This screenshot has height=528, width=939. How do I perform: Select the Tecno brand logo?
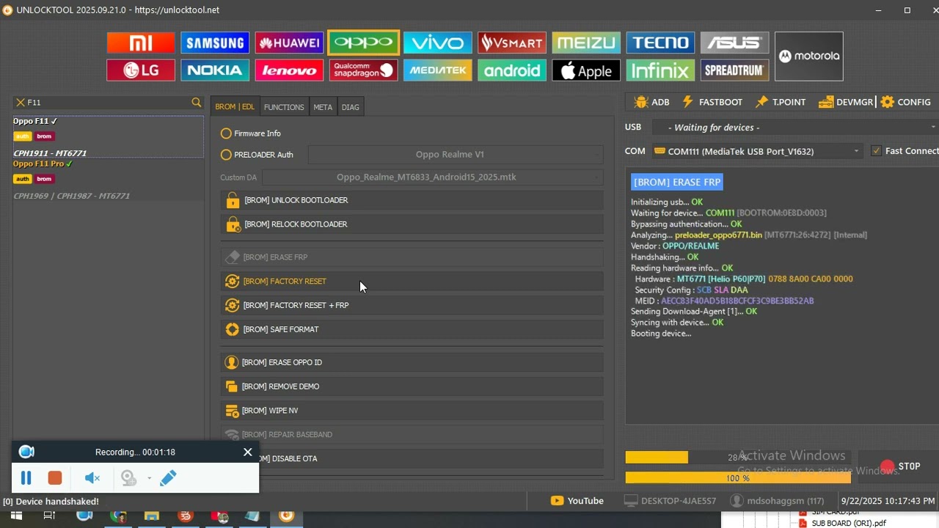(x=660, y=43)
